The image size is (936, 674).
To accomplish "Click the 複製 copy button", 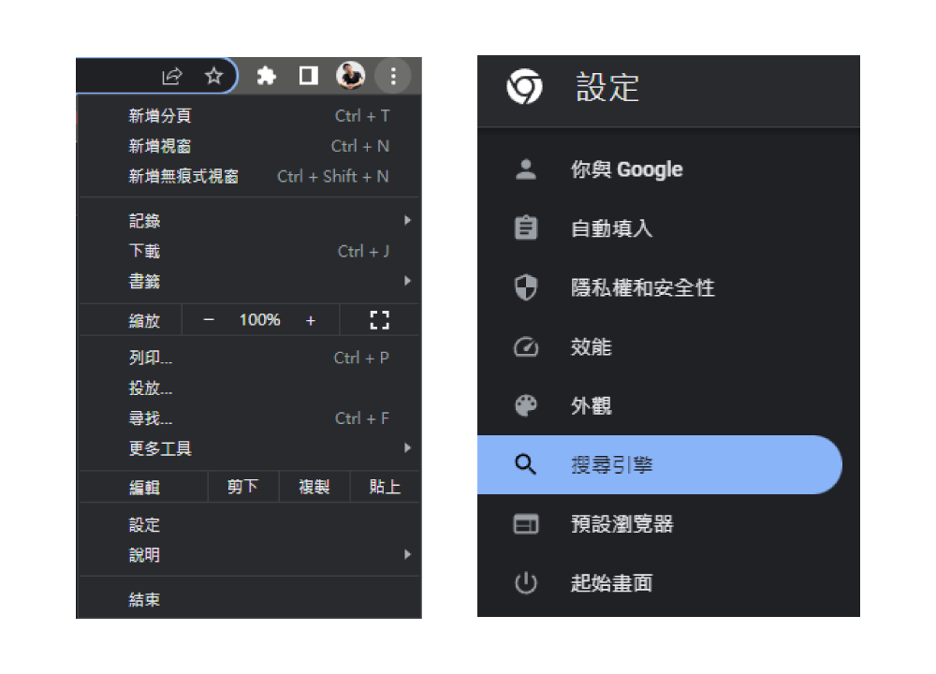I will [314, 487].
